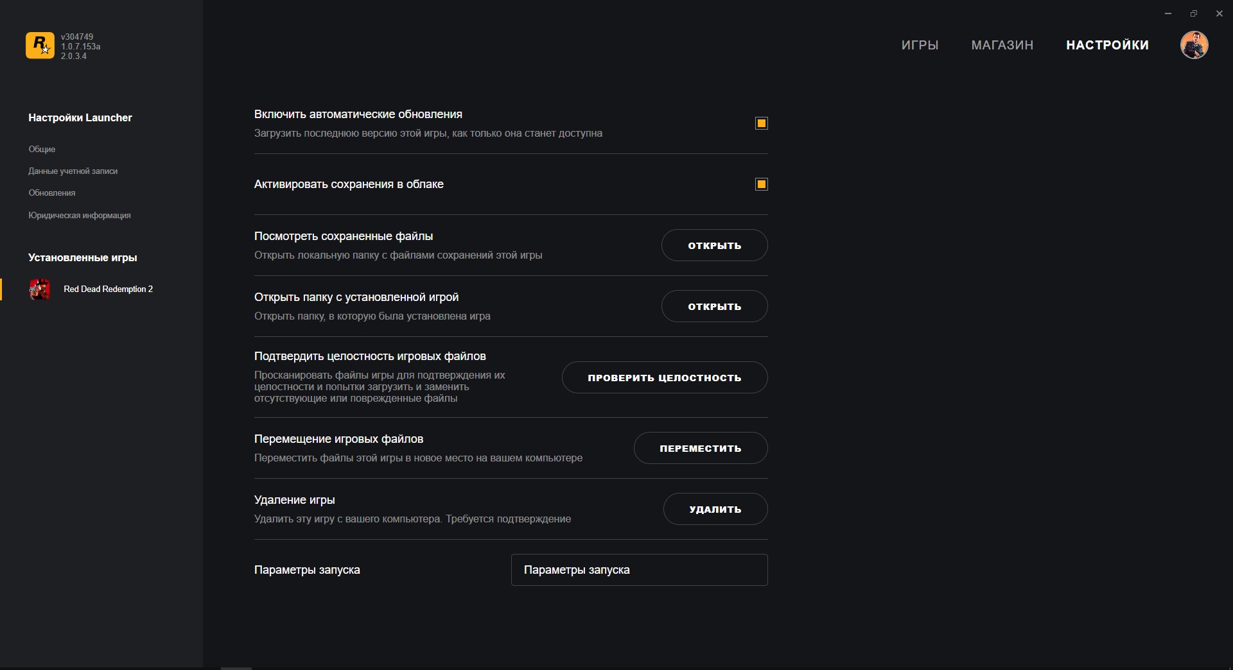Close the Rockstar launcher window
This screenshot has height=670, width=1233.
tap(1220, 13)
